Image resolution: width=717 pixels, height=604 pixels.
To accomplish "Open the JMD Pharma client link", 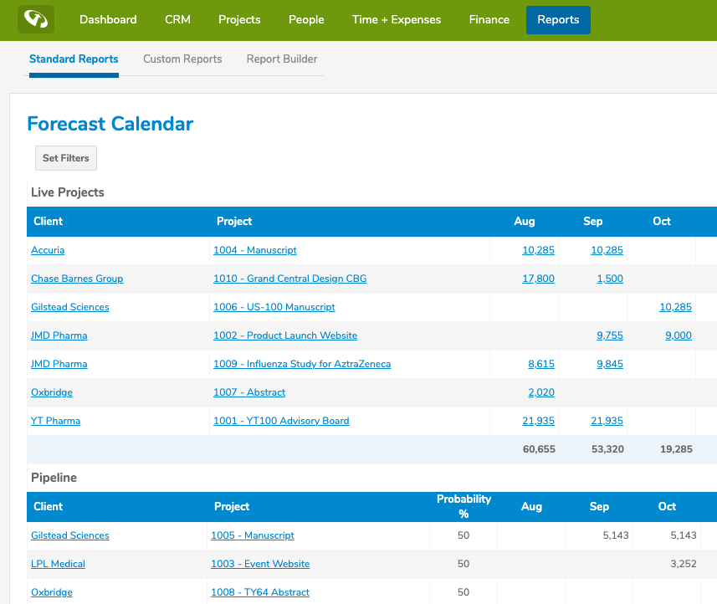I will [59, 335].
